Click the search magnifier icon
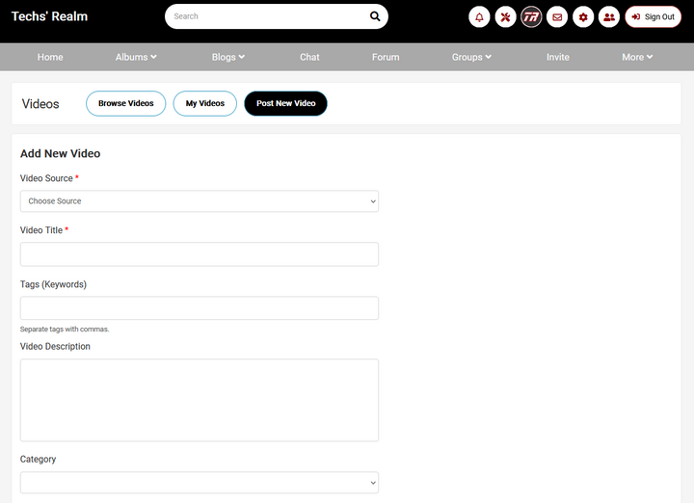Image resolution: width=694 pixels, height=503 pixels. tap(375, 16)
